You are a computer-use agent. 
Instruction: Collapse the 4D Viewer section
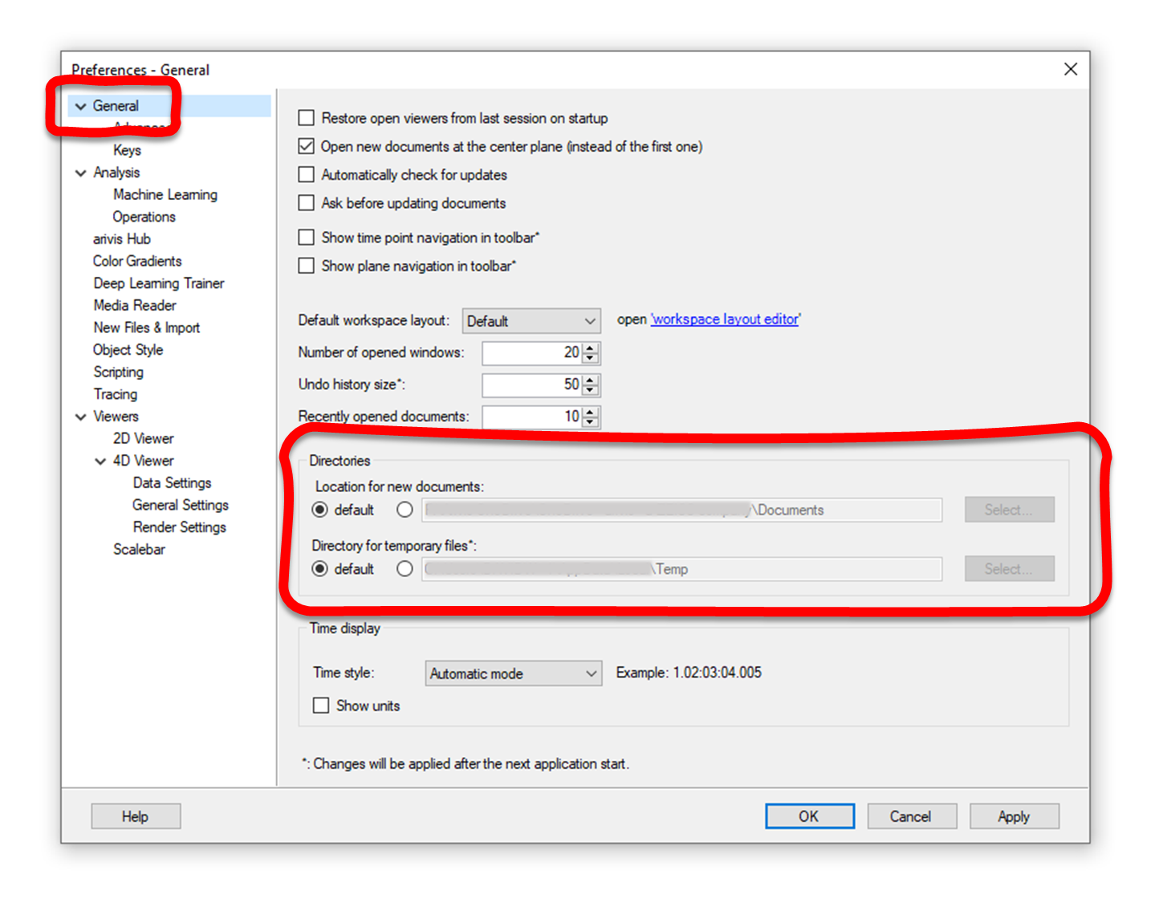coord(100,460)
